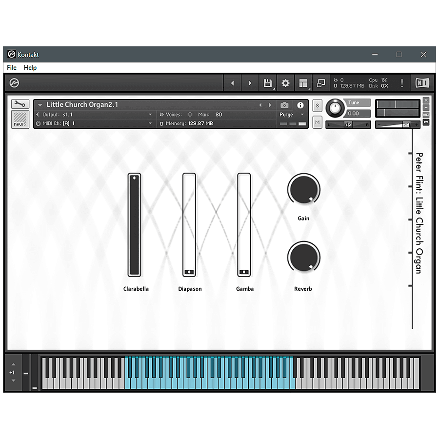The image size is (439, 439).
Task: Open the Help menu
Action: pos(30,67)
